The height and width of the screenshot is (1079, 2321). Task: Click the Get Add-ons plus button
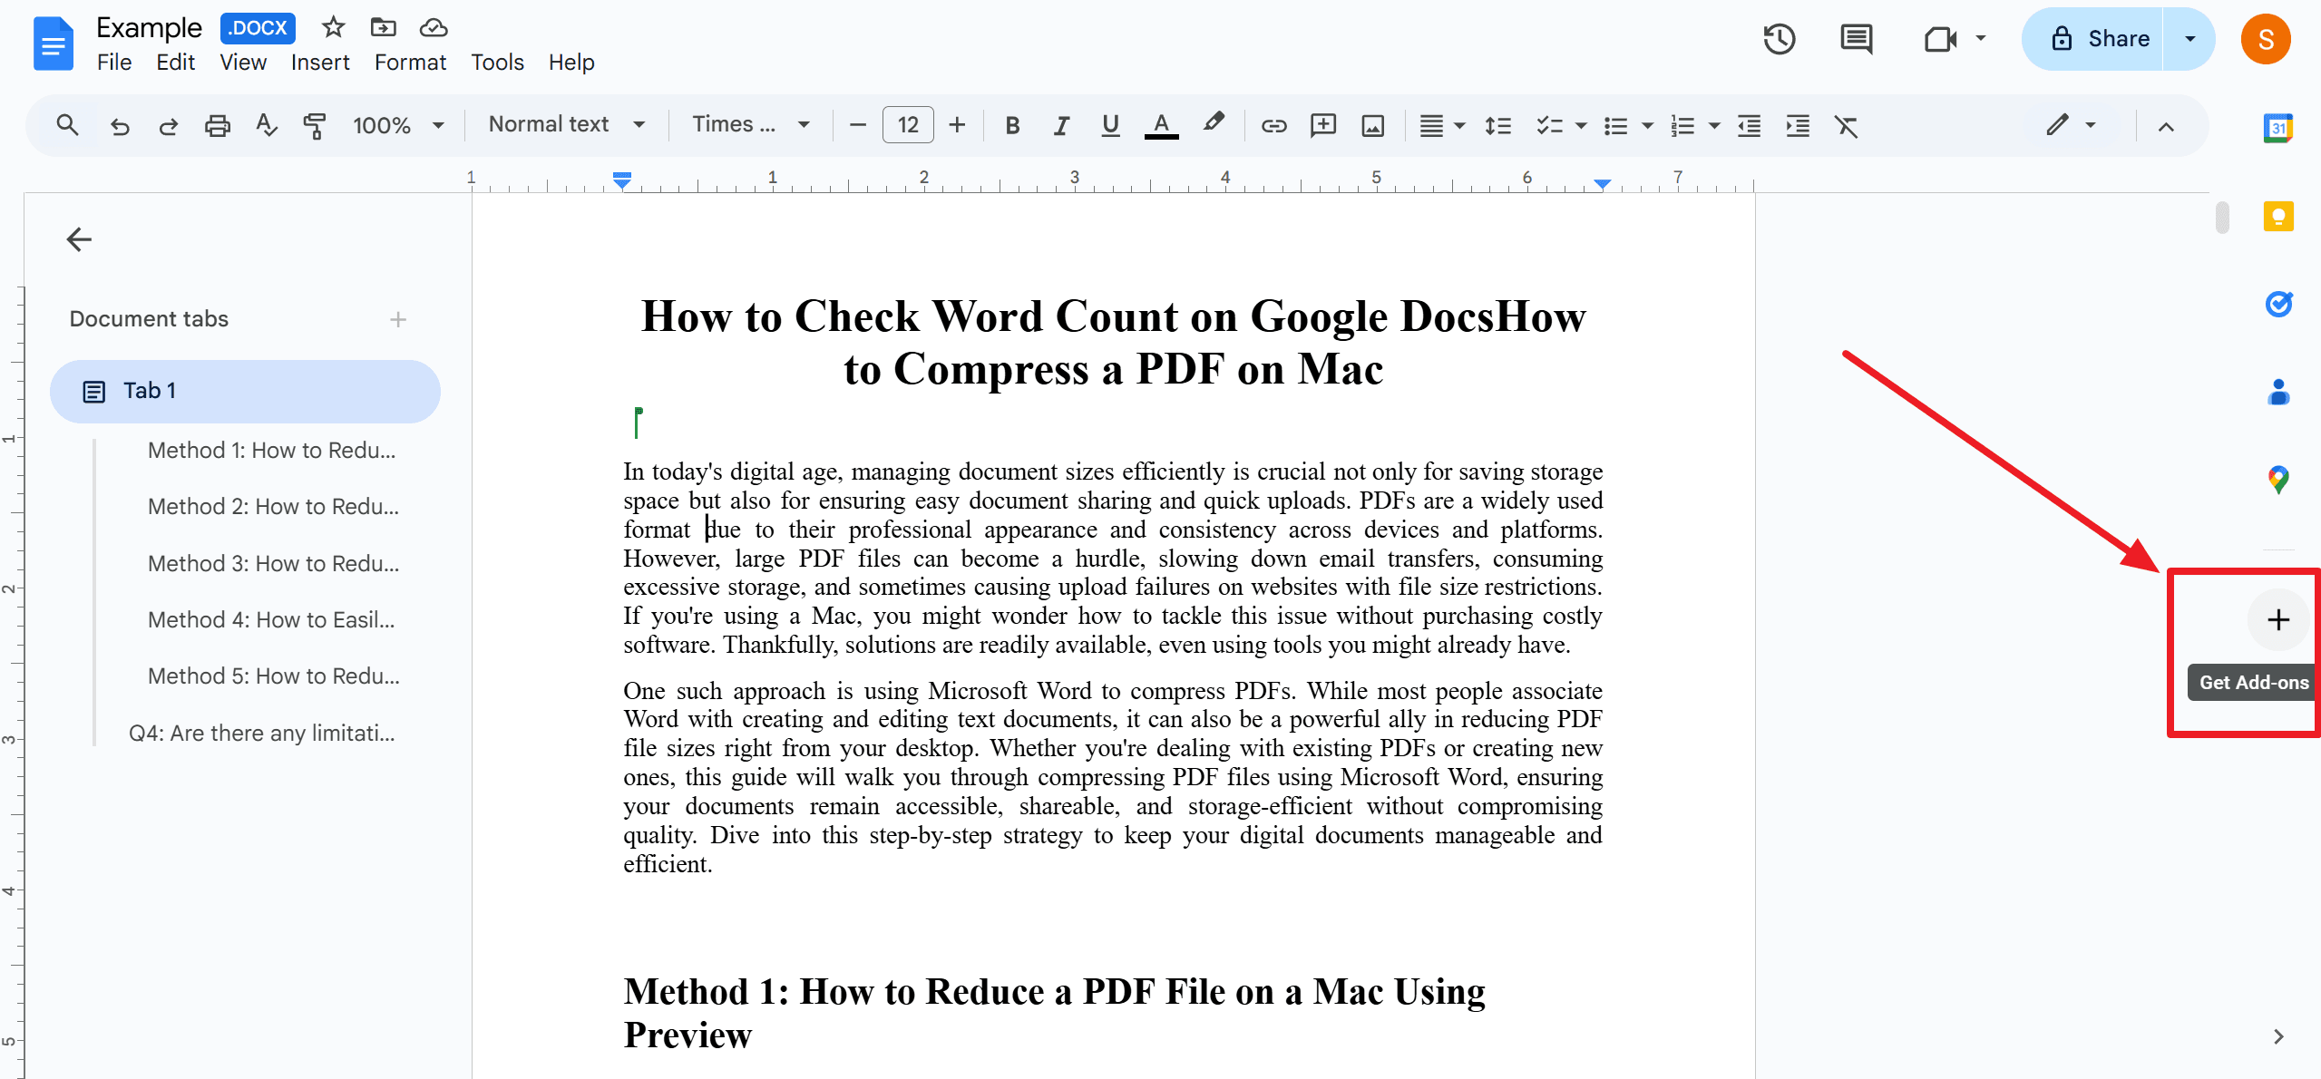2278,620
